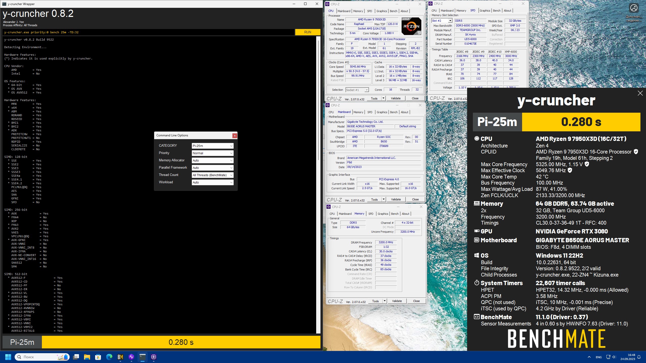Screen dimensions: 646x363
Task: Expand Tools arrow in CPU-Z Memory window
Action: (x=385, y=301)
